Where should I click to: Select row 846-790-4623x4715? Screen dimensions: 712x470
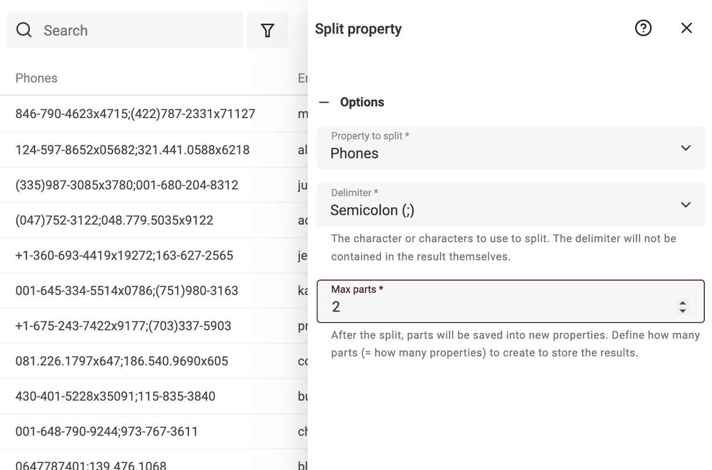click(x=154, y=114)
